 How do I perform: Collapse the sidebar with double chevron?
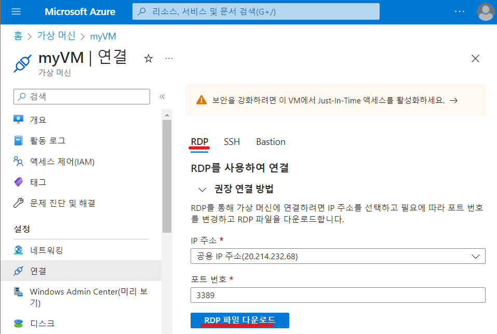click(162, 96)
